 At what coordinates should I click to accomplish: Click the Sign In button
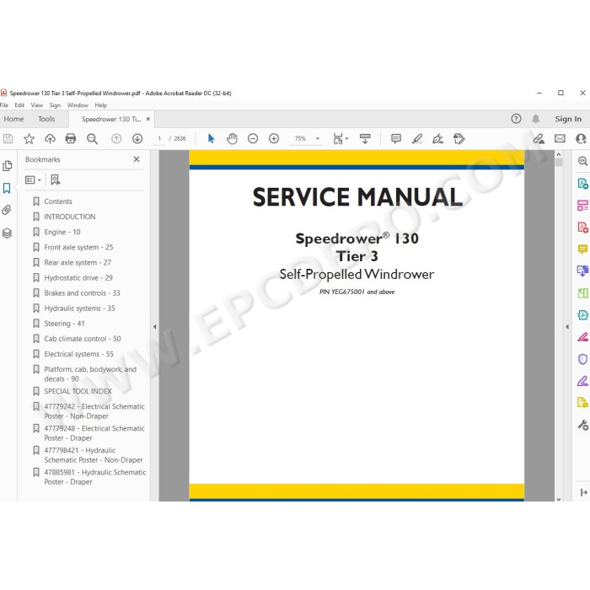568,119
